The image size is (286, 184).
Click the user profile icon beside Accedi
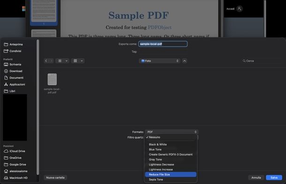pos(240,8)
